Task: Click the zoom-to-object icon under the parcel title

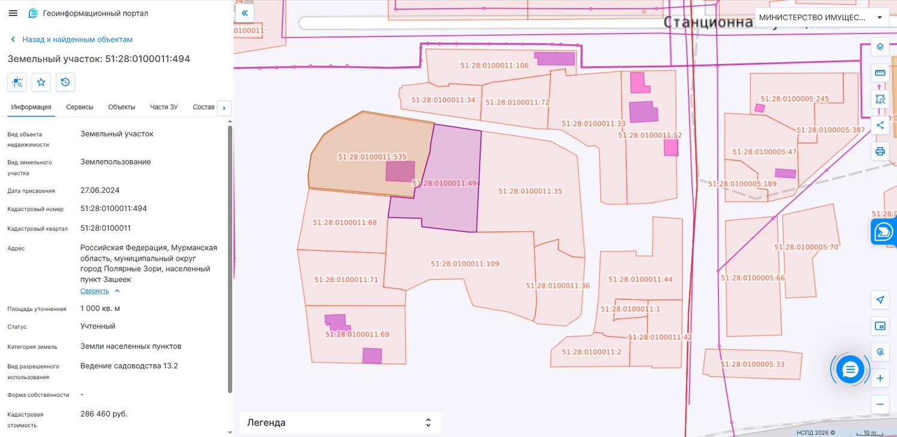Action: [17, 82]
